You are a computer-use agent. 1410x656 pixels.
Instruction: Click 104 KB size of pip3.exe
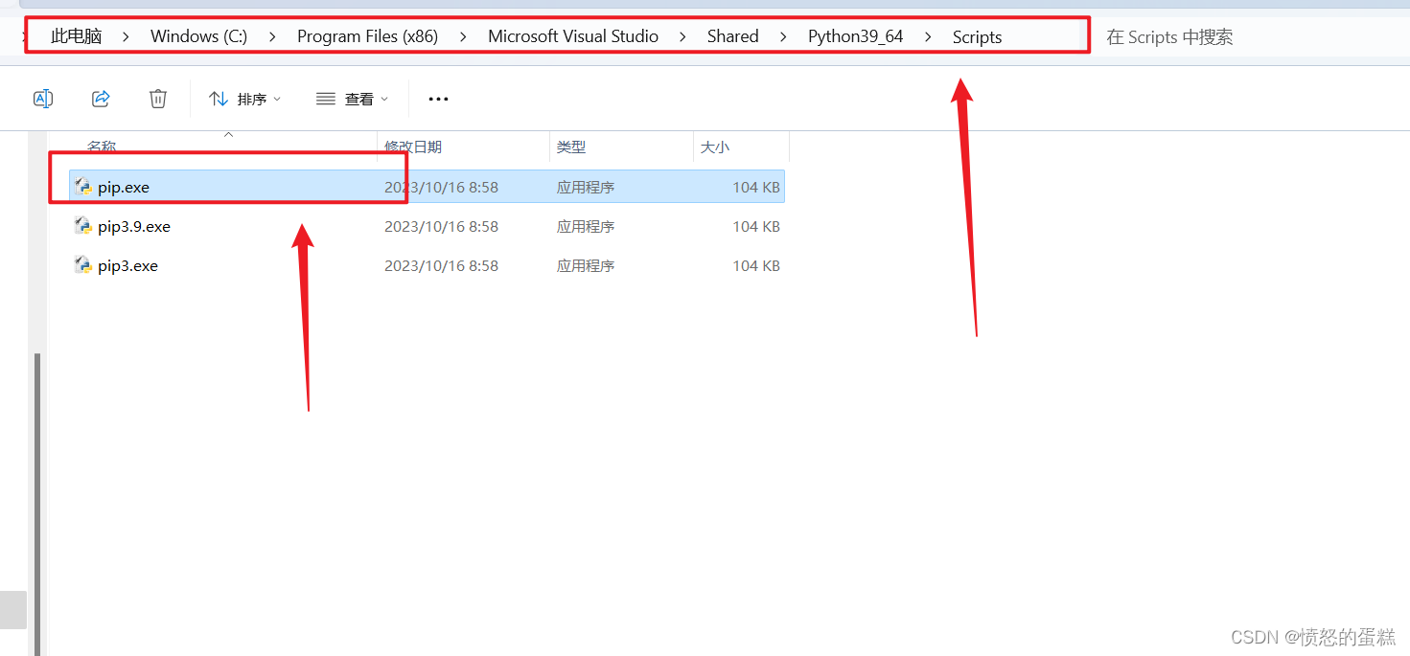click(x=756, y=266)
